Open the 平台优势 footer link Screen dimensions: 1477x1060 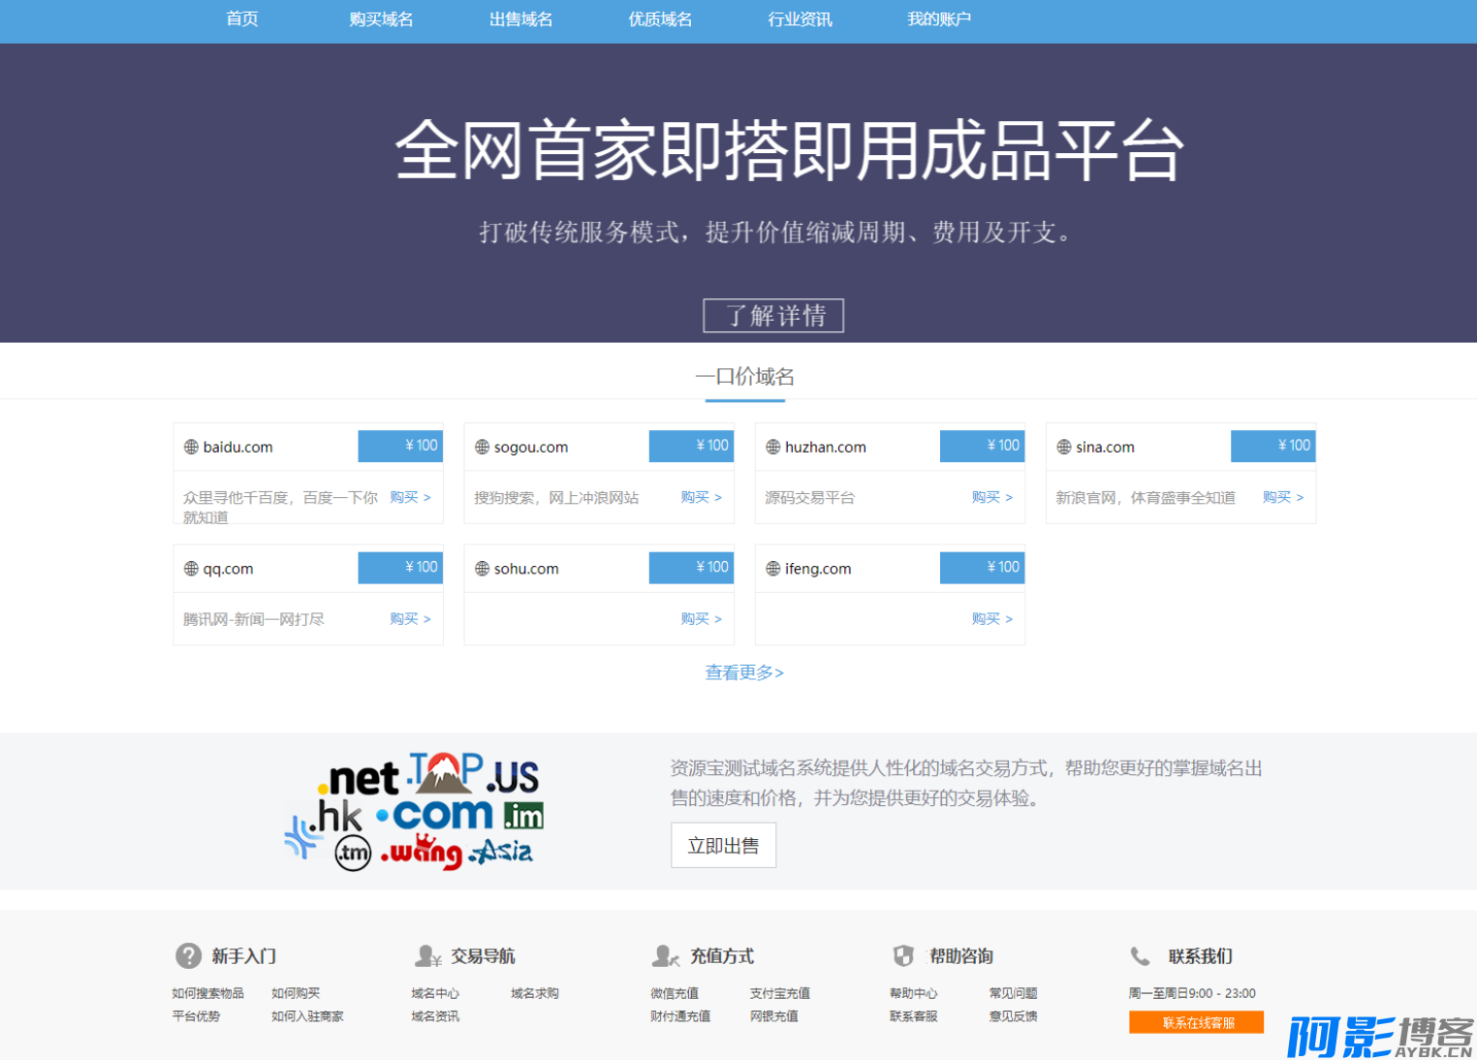click(x=196, y=1016)
